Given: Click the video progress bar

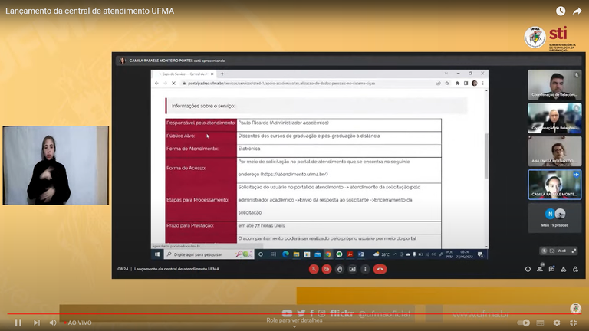Looking at the screenshot, I should (291, 314).
